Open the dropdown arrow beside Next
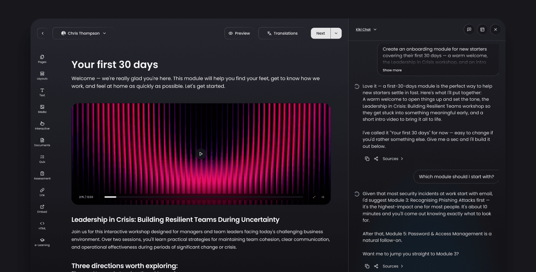This screenshot has height=272, width=536. 336,33
